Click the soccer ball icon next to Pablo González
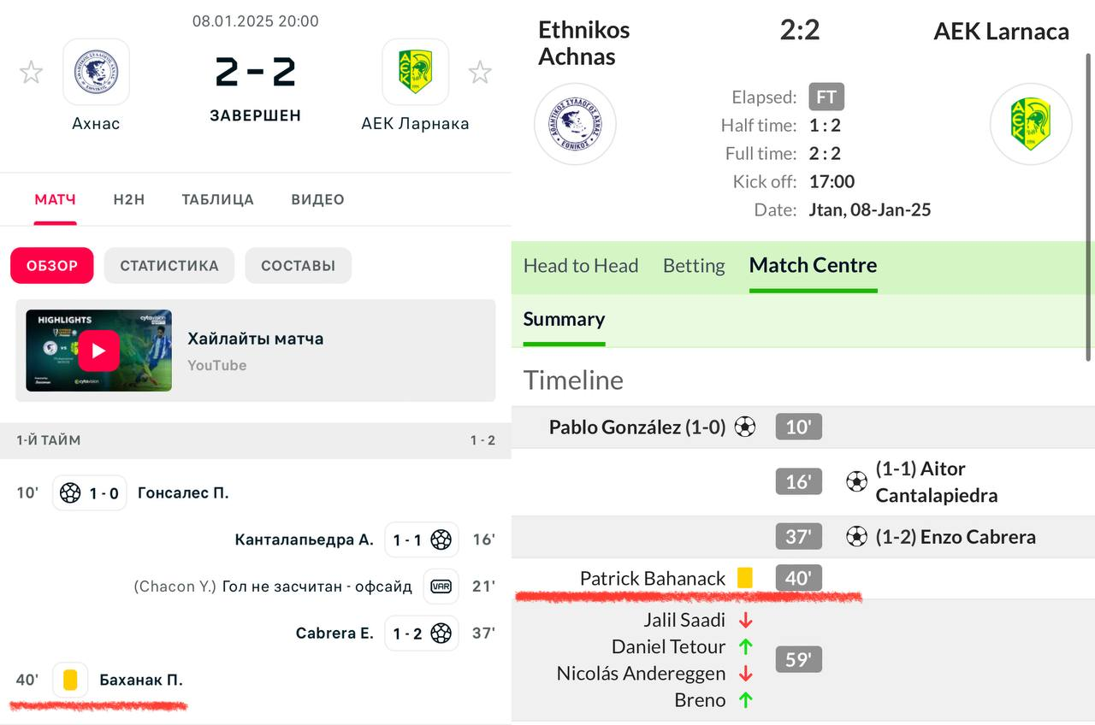The image size is (1095, 725). coord(745,427)
